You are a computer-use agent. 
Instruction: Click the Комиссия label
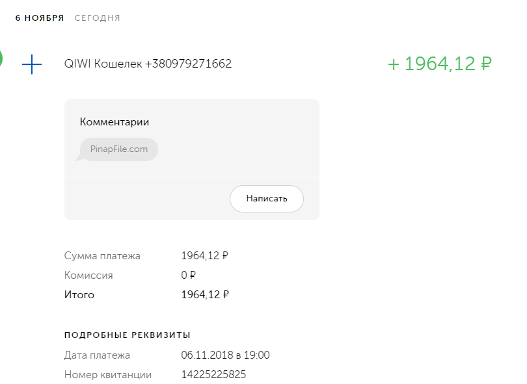pos(88,275)
